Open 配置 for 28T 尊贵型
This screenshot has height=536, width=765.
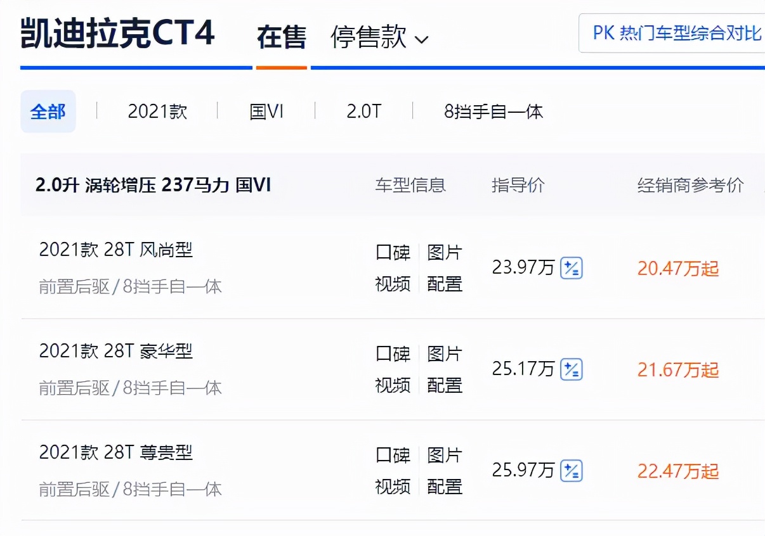tap(445, 486)
